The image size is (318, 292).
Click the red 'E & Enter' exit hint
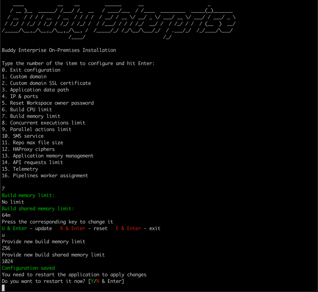[128, 228]
